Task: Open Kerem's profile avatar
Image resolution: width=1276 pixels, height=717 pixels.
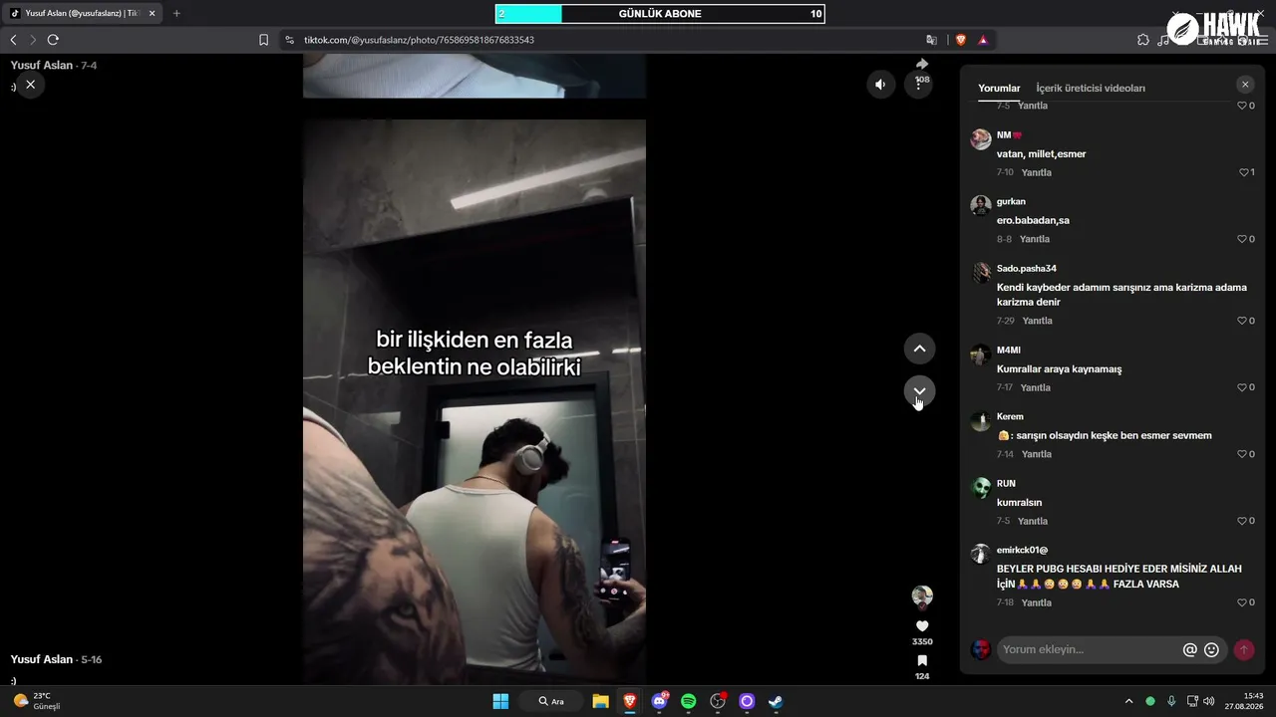Action: (x=981, y=421)
